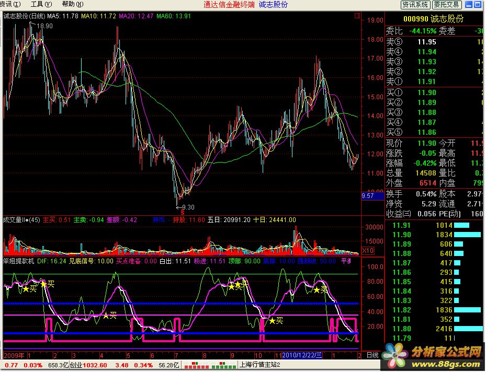The image size is (486, 372).
Task: Click the MA5: 11.78 indicator label
Action: (x=63, y=16)
